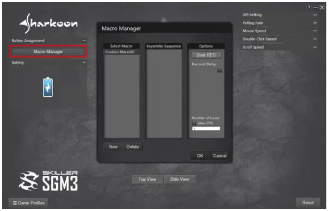Click the Skiller SGM3 logo

coord(48,181)
